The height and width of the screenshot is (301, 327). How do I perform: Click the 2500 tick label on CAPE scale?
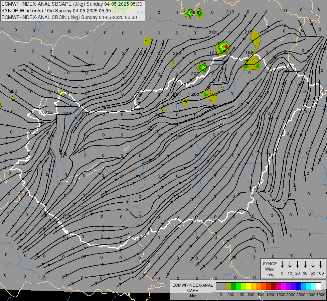coord(301,295)
